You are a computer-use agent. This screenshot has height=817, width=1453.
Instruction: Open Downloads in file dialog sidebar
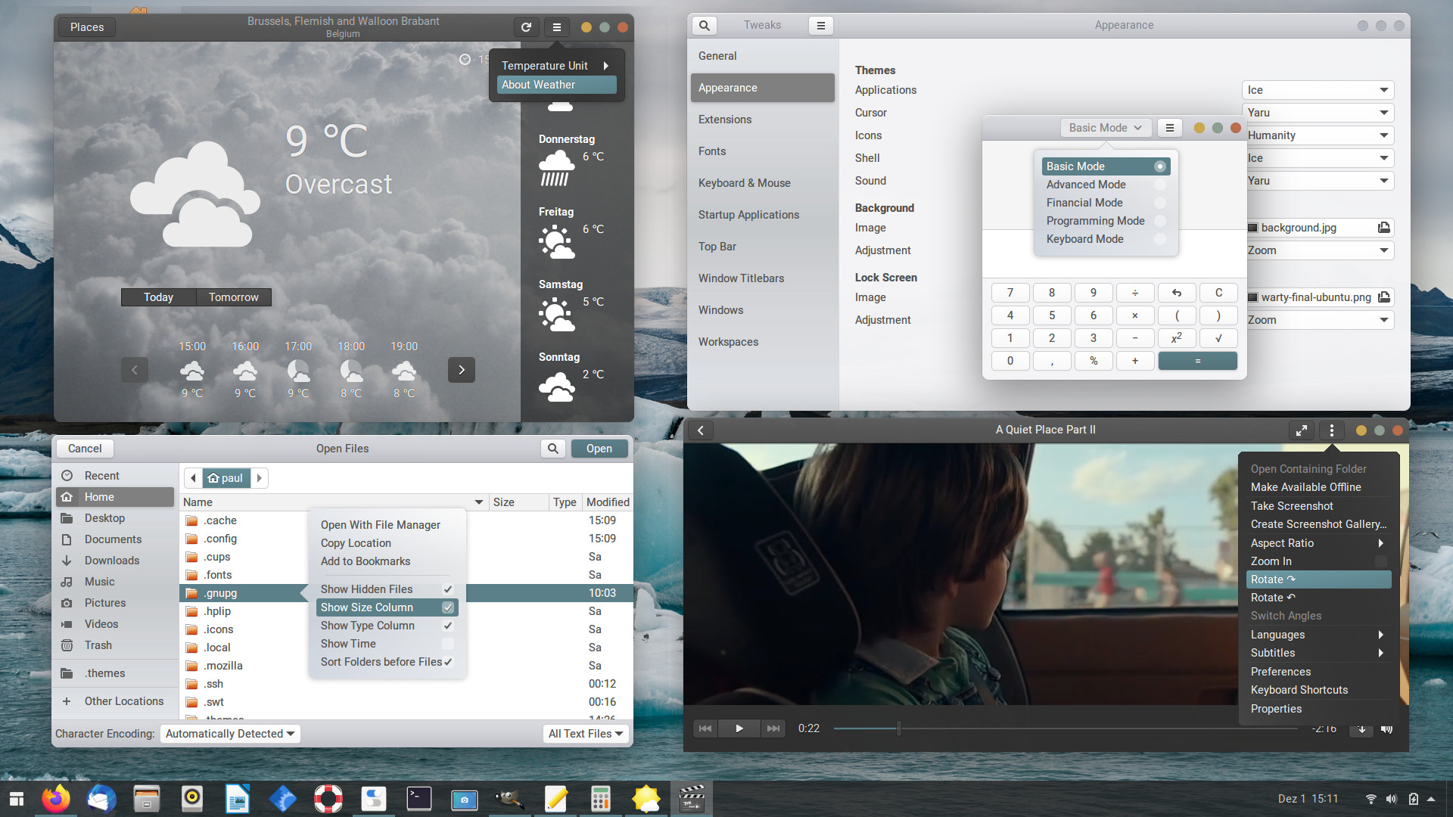pyautogui.click(x=115, y=561)
